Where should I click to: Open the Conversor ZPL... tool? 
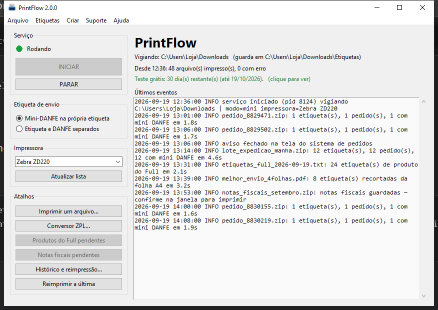click(x=68, y=226)
